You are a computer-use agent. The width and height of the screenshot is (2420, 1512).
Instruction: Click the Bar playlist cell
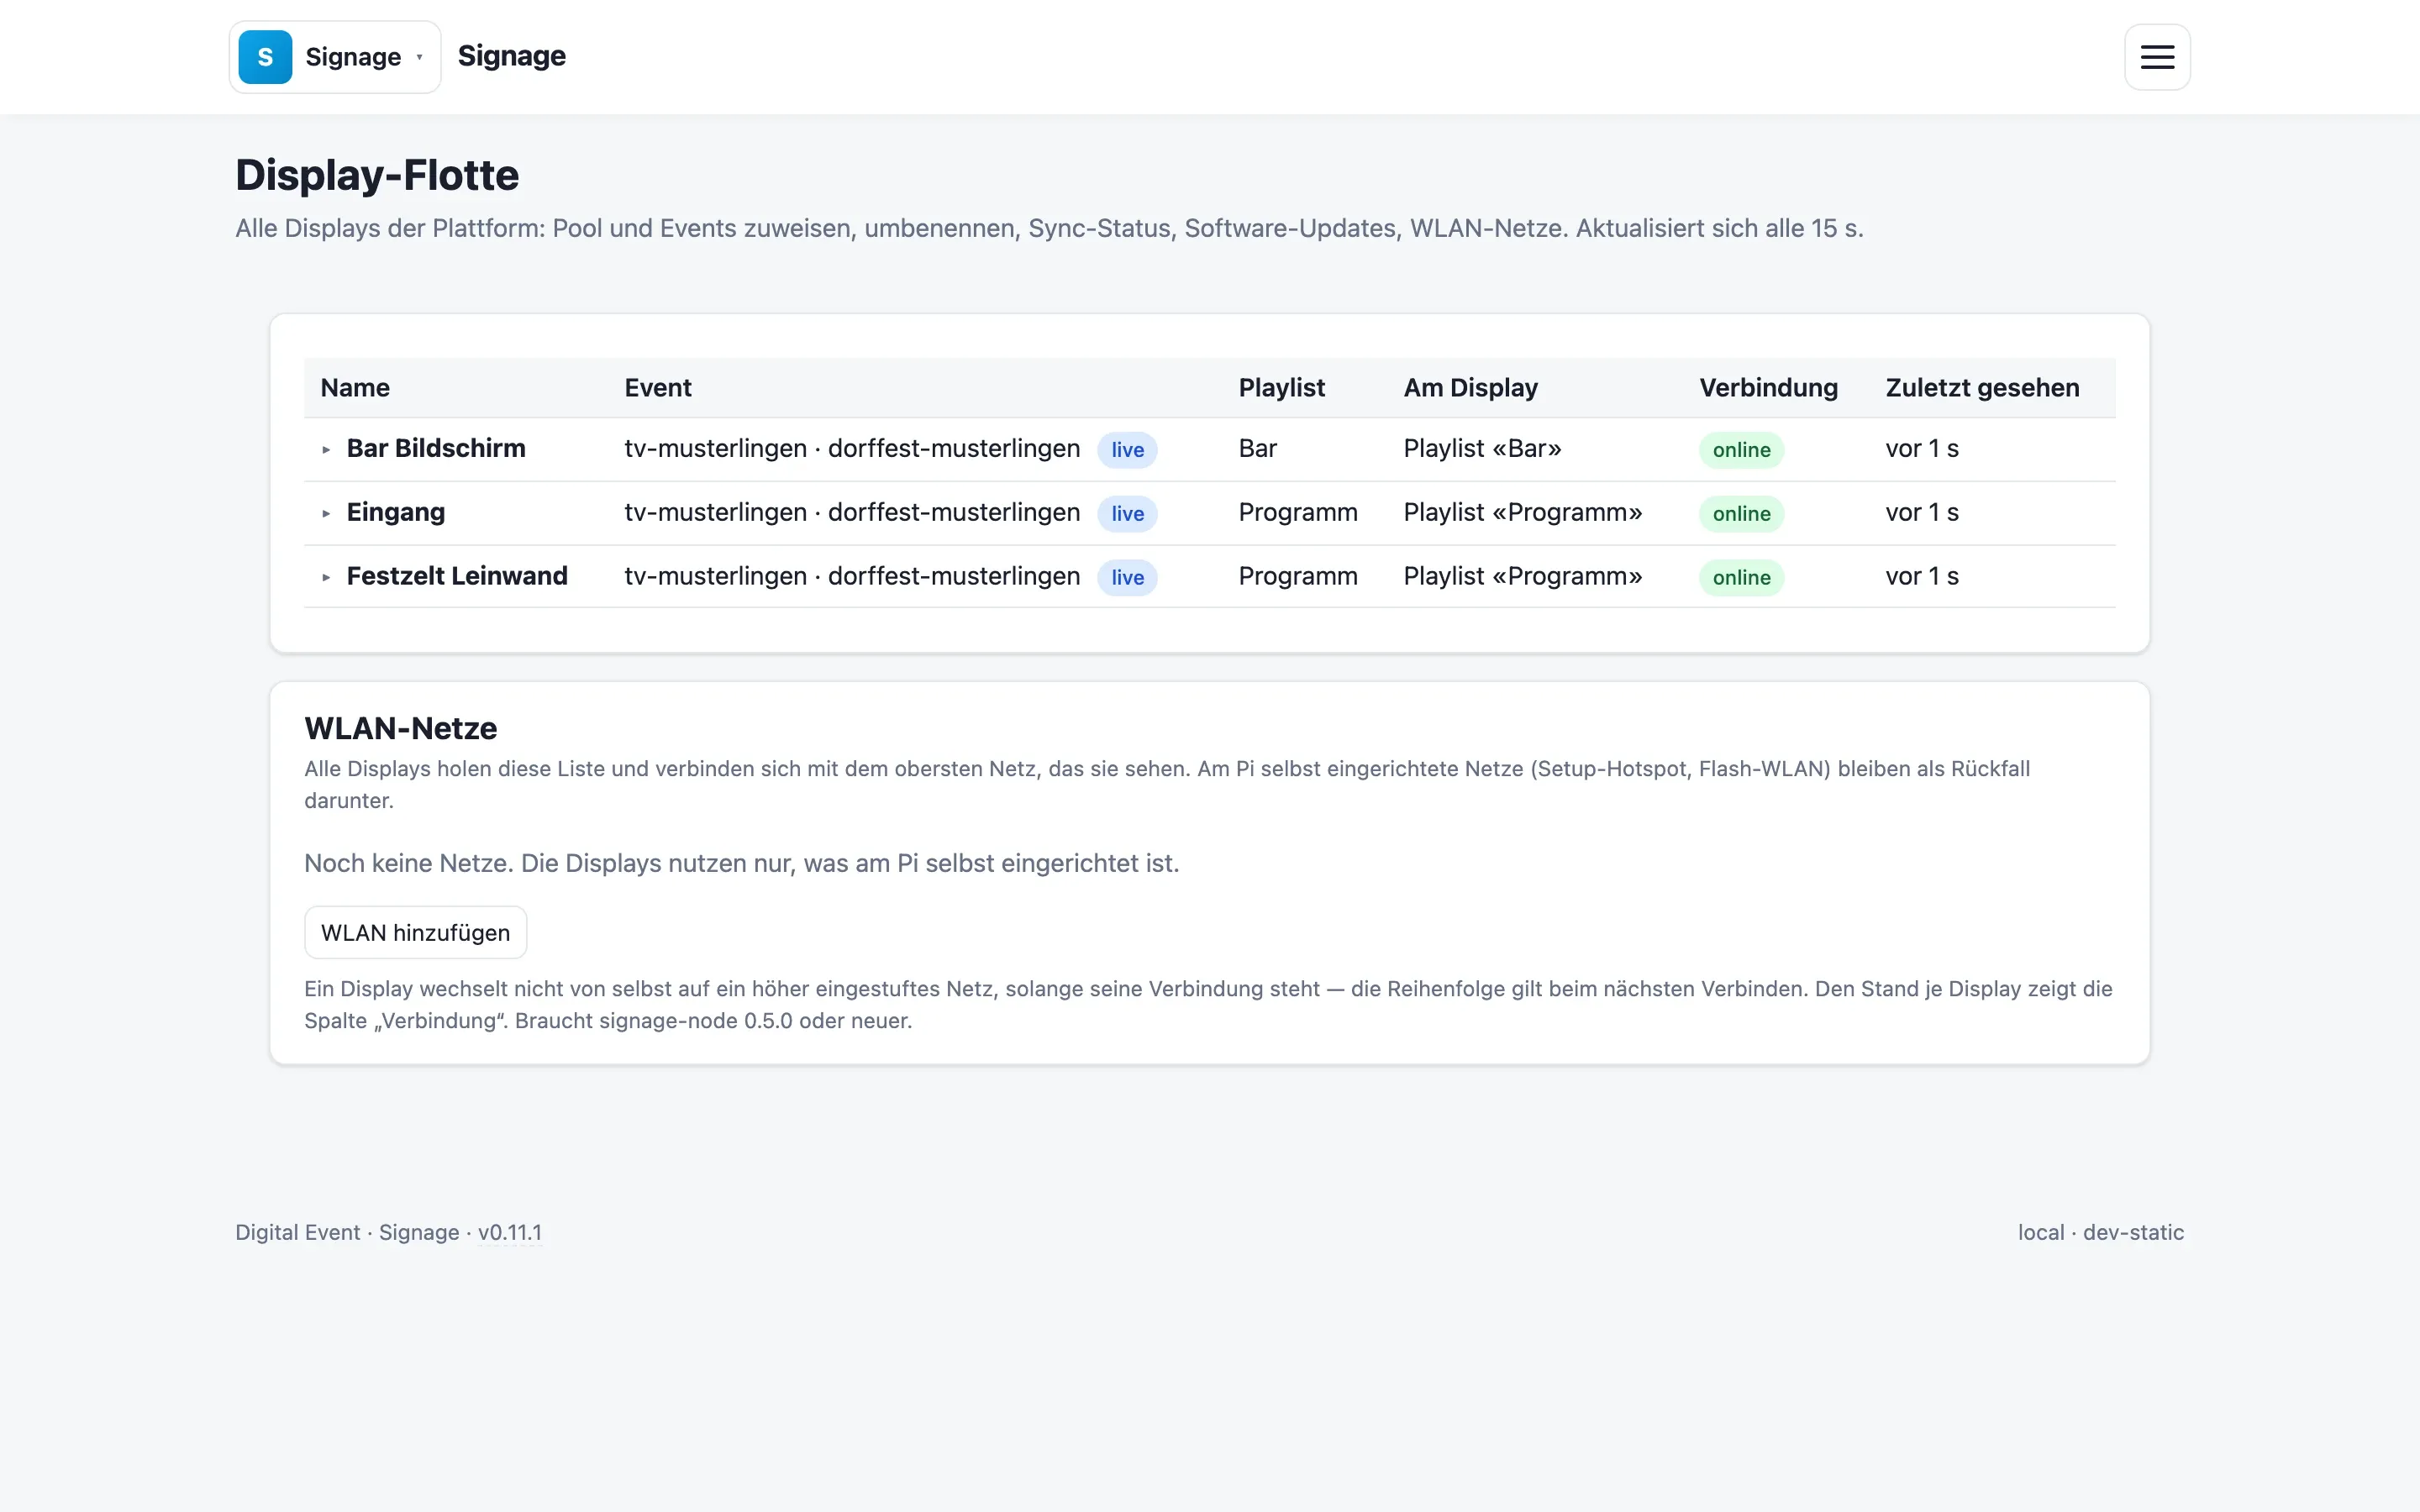point(1257,448)
